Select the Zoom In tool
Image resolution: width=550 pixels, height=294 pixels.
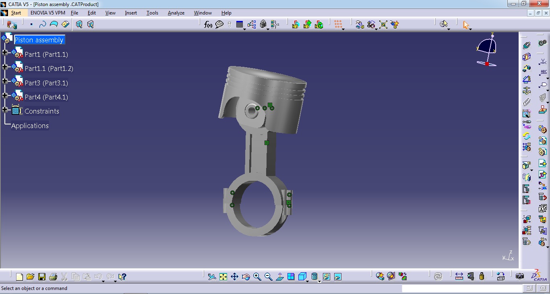click(x=258, y=277)
